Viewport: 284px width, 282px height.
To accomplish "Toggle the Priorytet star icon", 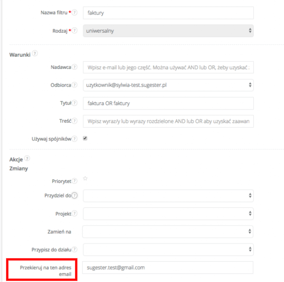I will [x=85, y=179].
